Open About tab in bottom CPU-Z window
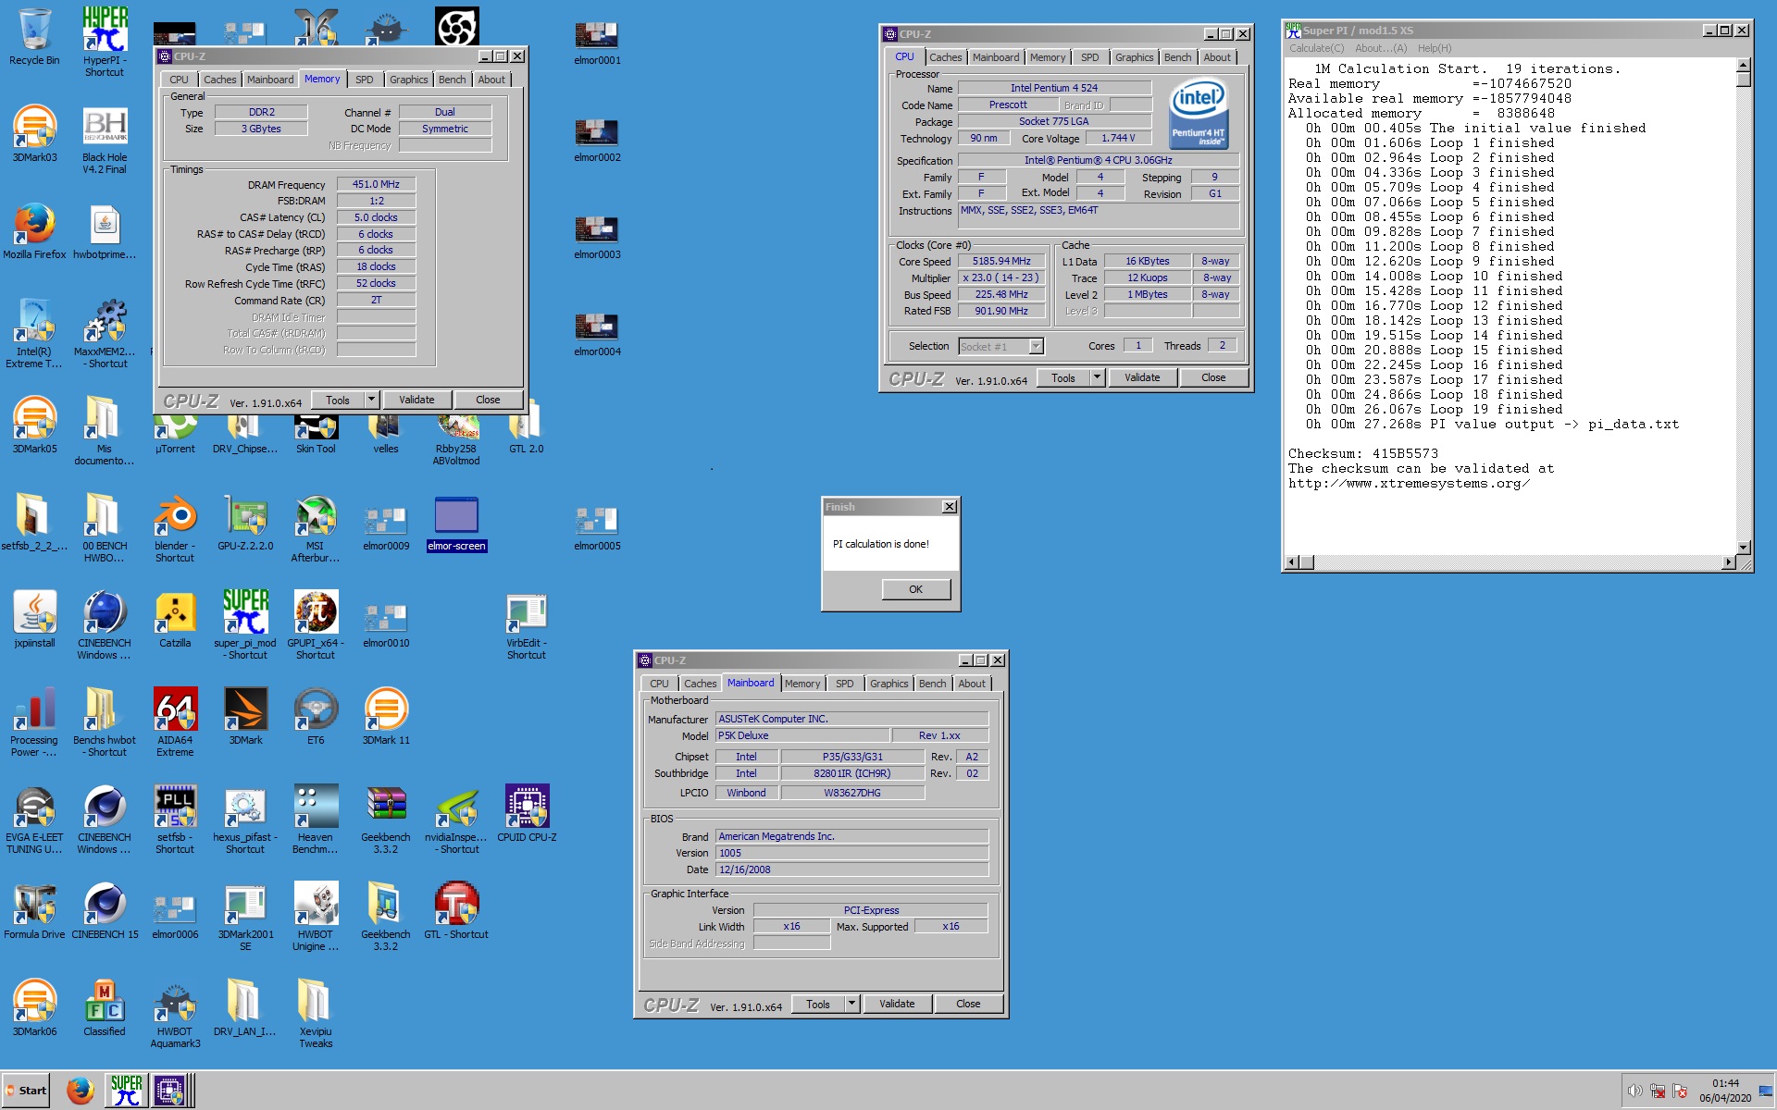The width and height of the screenshot is (1777, 1110). pos(972,684)
